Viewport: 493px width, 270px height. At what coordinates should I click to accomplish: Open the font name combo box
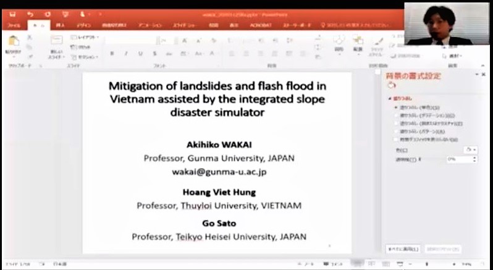[134, 41]
